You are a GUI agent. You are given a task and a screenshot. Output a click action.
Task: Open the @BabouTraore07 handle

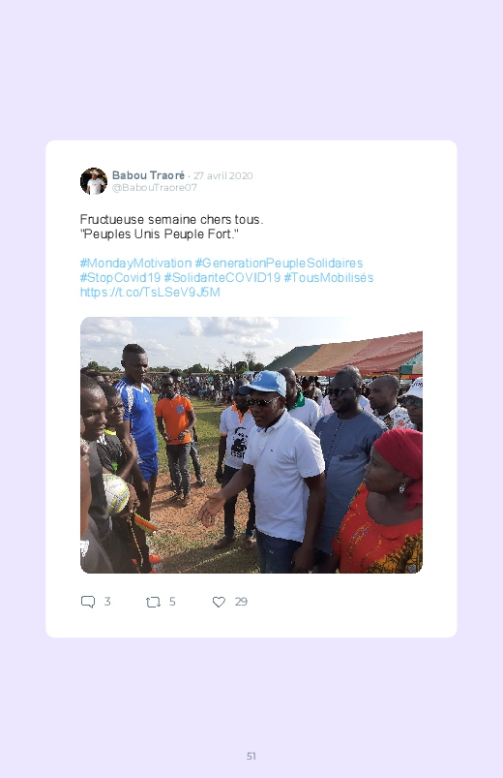pos(155,188)
